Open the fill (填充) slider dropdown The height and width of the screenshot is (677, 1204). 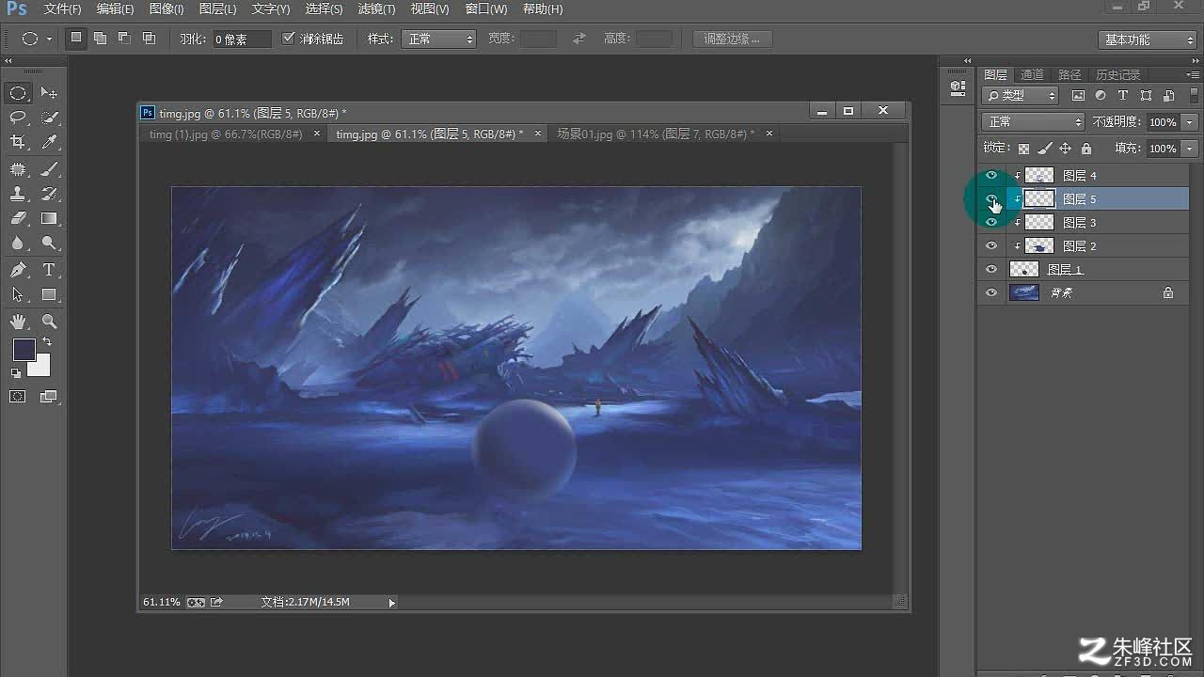(1190, 149)
